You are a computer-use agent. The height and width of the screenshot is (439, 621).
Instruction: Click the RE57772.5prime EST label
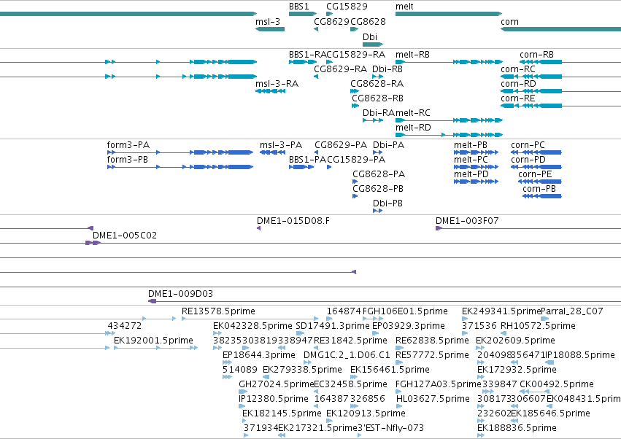432,355
